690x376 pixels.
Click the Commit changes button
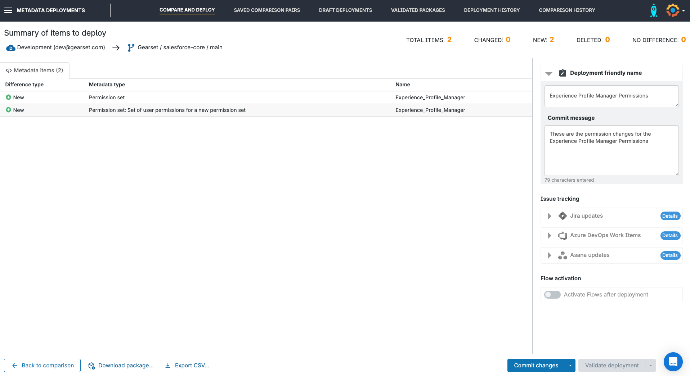(x=536, y=366)
